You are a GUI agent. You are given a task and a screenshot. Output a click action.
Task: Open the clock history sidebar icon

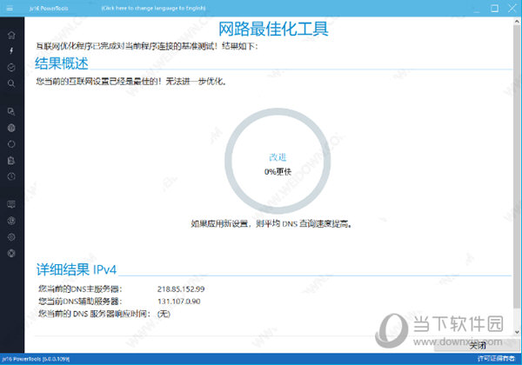pos(11,176)
